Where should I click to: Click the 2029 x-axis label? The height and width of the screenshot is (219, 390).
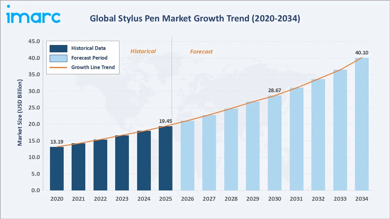pyautogui.click(x=253, y=199)
